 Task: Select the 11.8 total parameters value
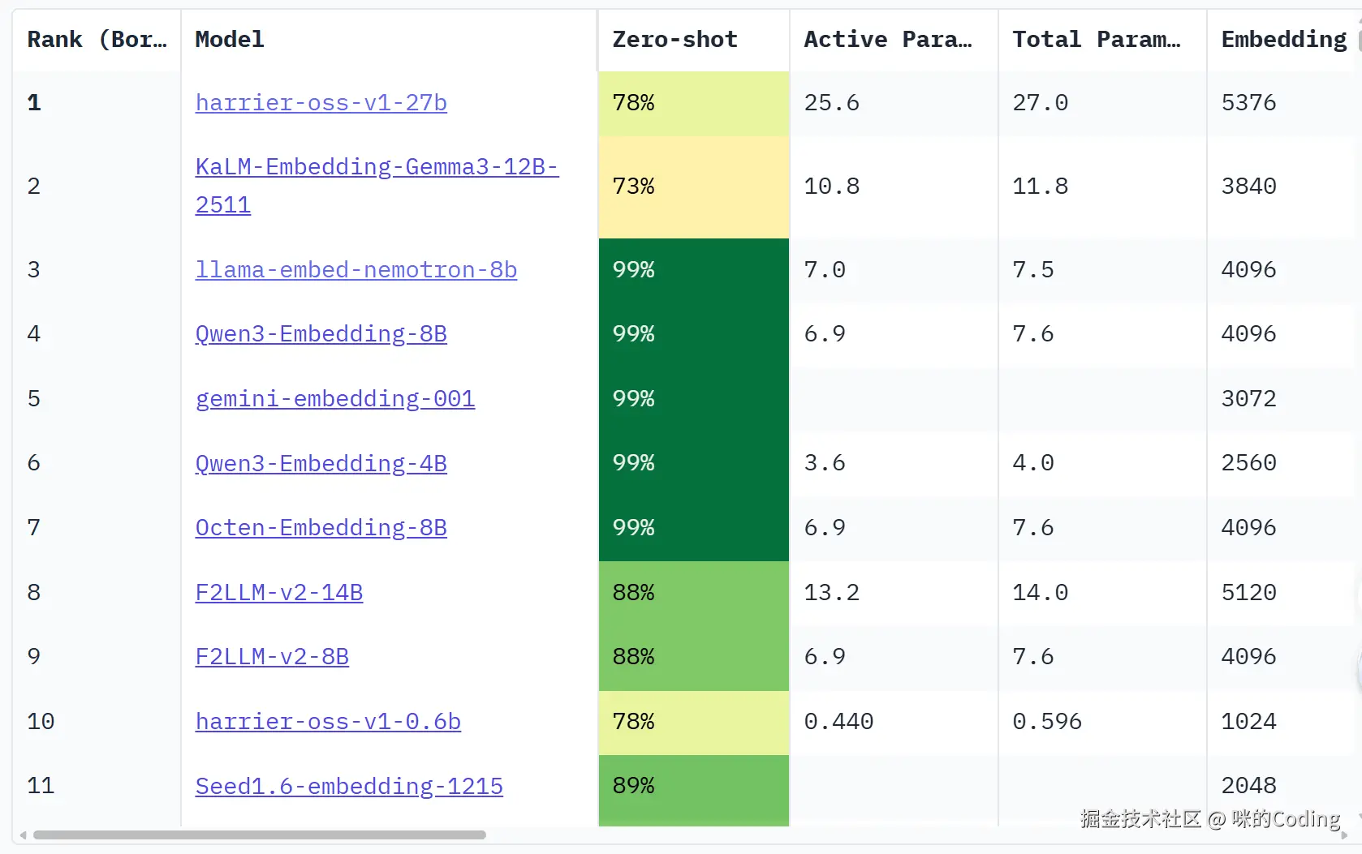click(1040, 187)
